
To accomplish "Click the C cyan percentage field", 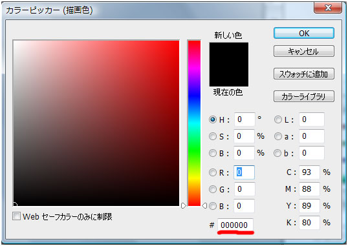I will pos(309,172).
